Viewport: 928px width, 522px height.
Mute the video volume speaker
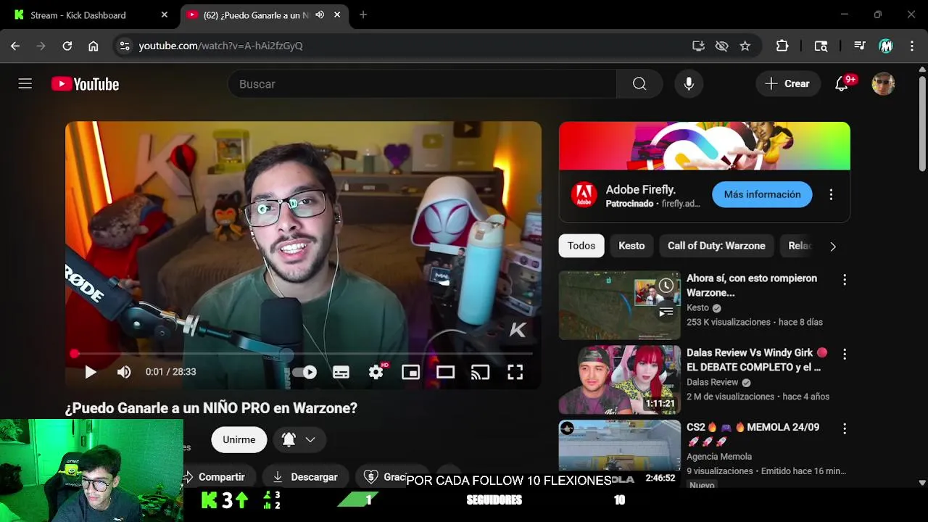[125, 372]
